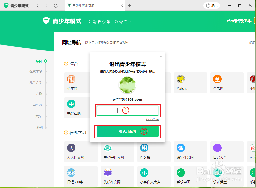Select the 中少在线 icon
The height and width of the screenshot is (188, 256).
click(x=71, y=104)
